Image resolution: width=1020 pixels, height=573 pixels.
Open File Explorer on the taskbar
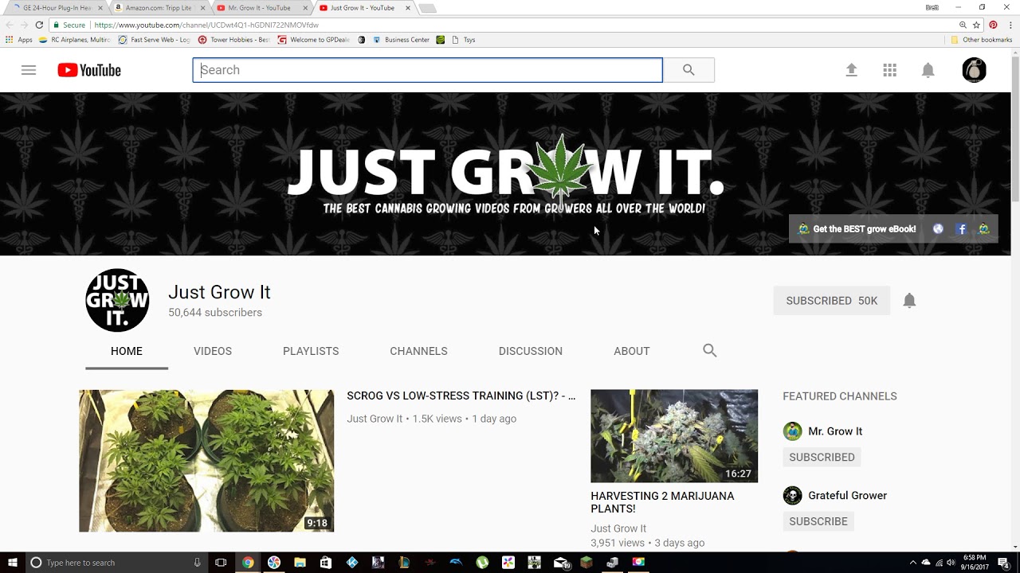point(300,563)
